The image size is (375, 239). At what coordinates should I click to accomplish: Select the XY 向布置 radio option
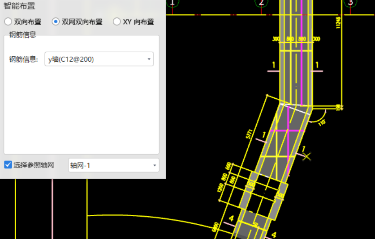point(116,22)
